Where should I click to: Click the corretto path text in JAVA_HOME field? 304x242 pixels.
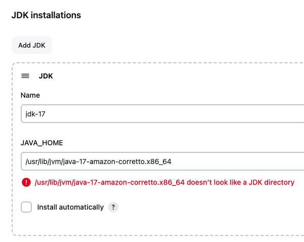(98, 162)
